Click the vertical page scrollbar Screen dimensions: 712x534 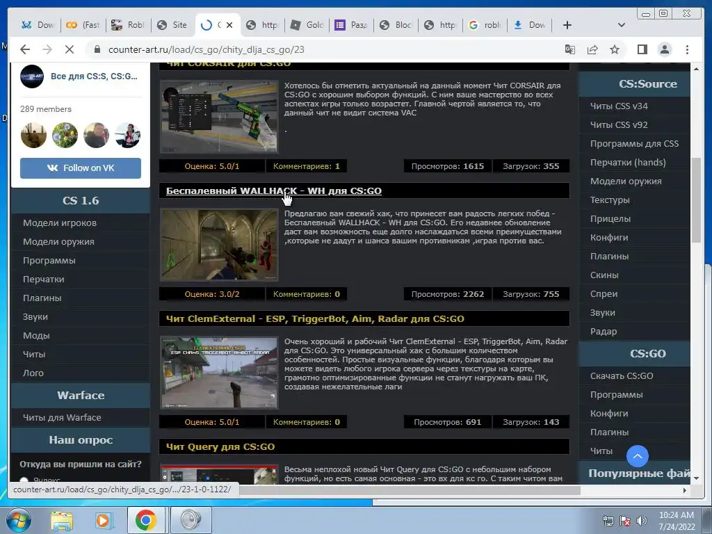click(x=696, y=200)
